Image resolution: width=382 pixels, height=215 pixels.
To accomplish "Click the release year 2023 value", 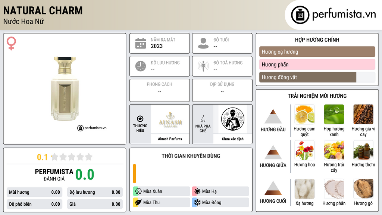I will (157, 46).
